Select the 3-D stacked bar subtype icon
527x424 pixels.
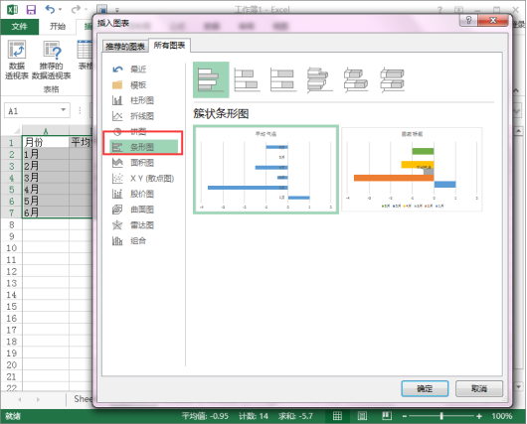(x=356, y=79)
